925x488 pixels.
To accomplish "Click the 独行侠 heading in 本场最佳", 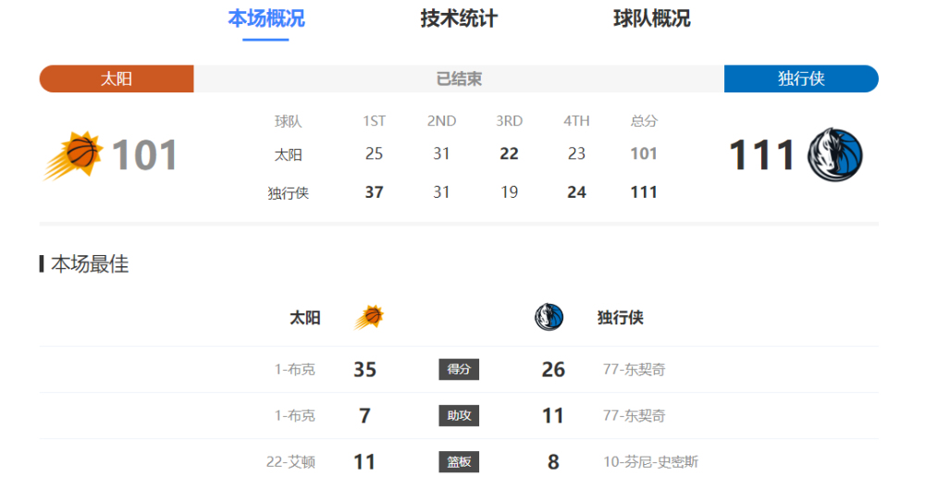I will click(620, 318).
